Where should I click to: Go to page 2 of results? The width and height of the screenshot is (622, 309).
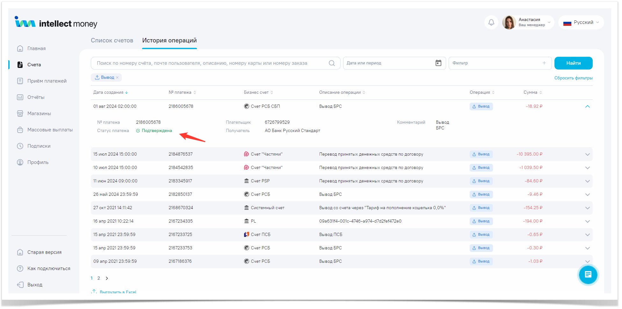click(99, 278)
